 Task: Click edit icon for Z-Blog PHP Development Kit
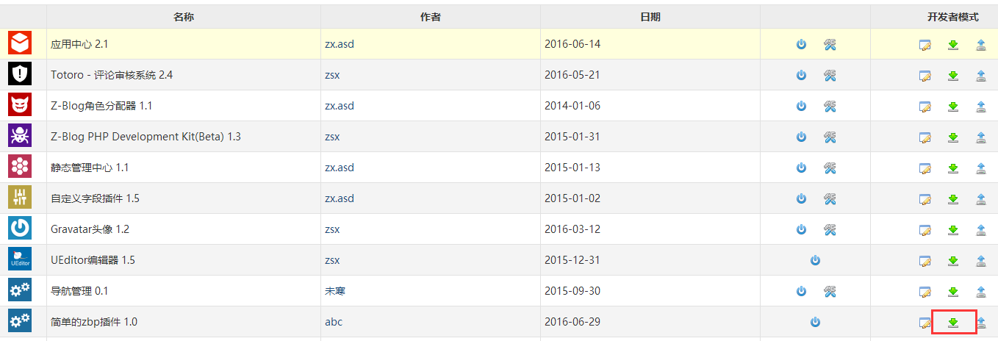point(925,137)
